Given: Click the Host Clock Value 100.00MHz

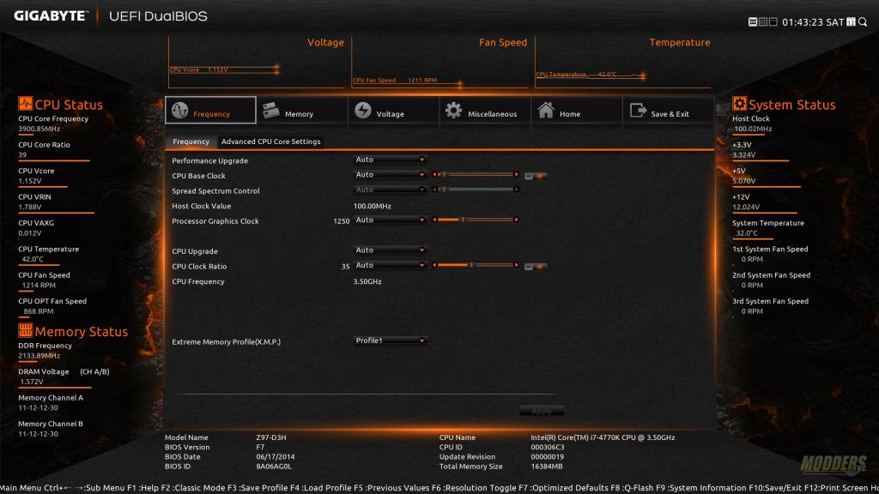Looking at the screenshot, I should pyautogui.click(x=373, y=206).
